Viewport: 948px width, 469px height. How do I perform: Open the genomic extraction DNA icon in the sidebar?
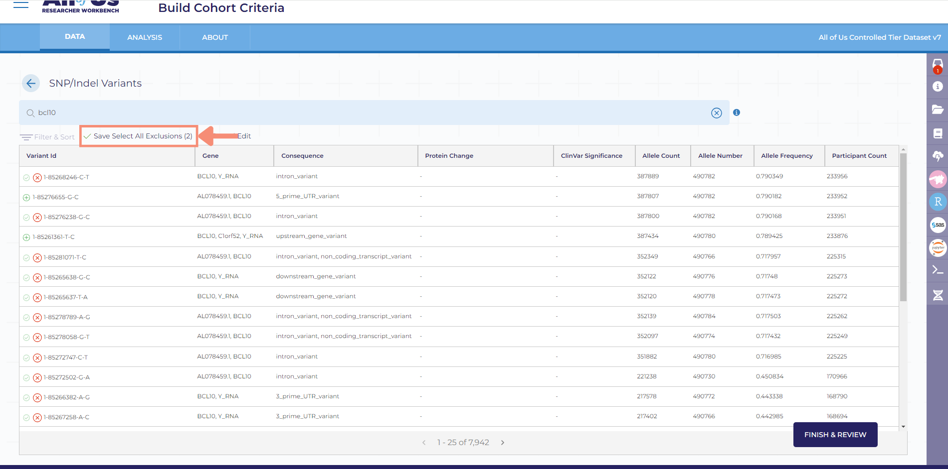point(938,295)
